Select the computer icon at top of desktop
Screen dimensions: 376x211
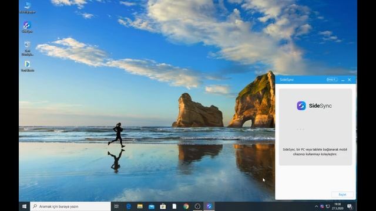click(28, 8)
